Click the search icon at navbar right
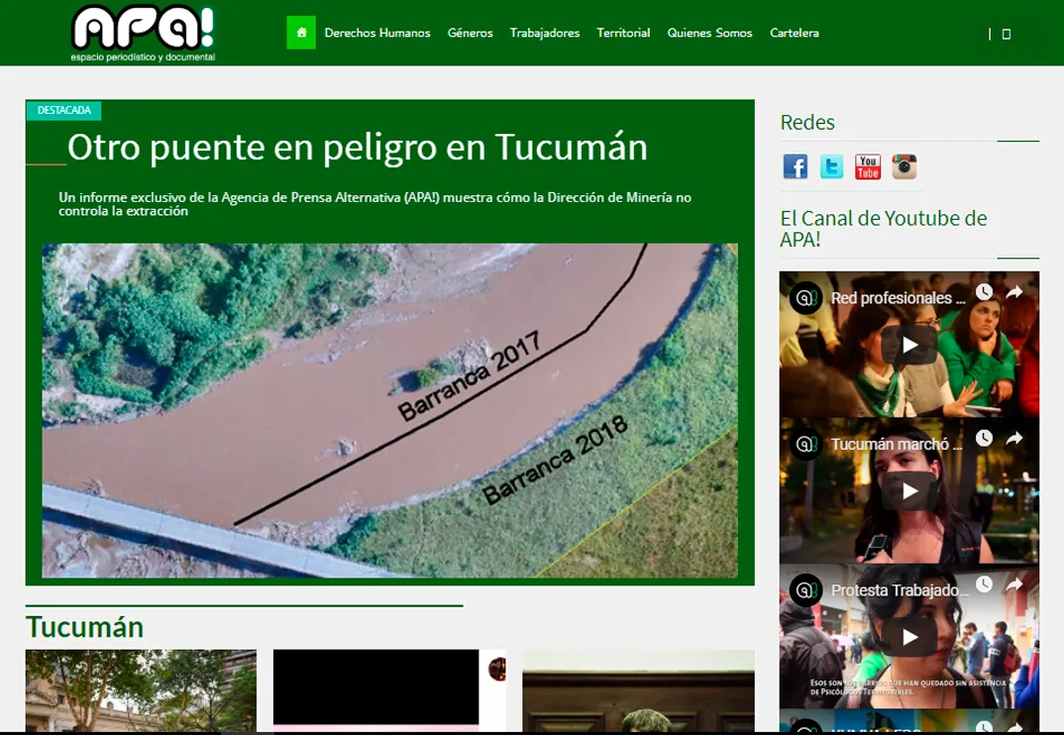 click(1007, 34)
